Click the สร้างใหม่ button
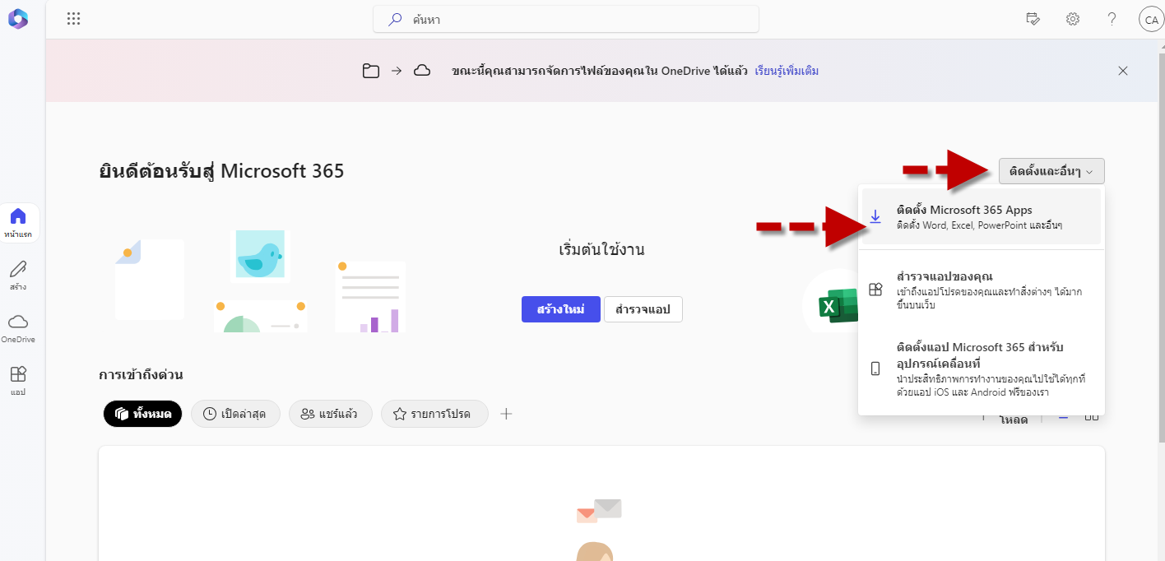The image size is (1165, 561). click(561, 309)
